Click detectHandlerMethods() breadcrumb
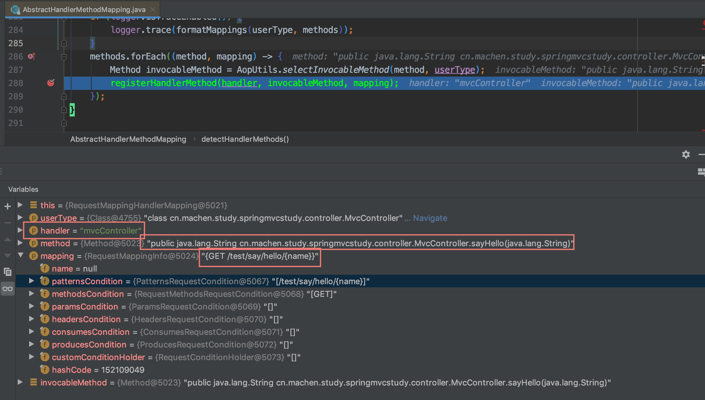This screenshot has width=705, height=400. click(245, 139)
